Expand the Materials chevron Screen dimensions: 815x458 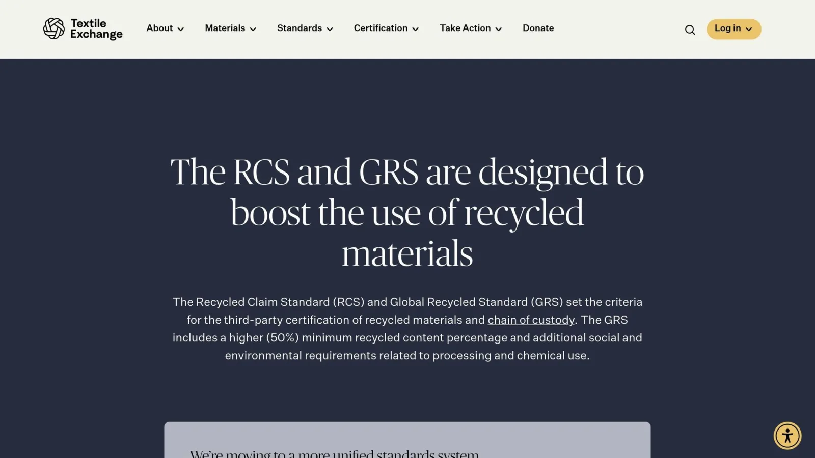coord(253,29)
